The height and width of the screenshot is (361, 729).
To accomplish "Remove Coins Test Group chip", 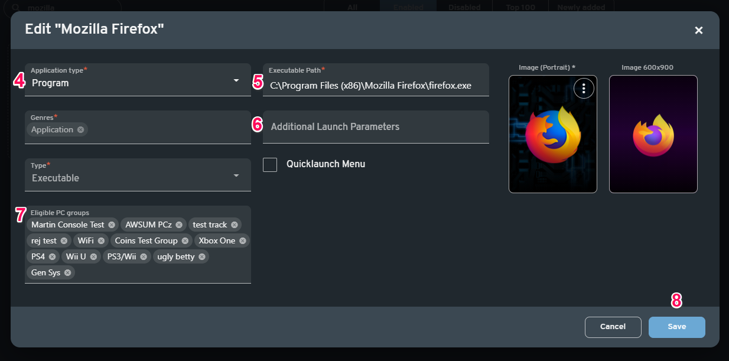I will tap(185, 240).
